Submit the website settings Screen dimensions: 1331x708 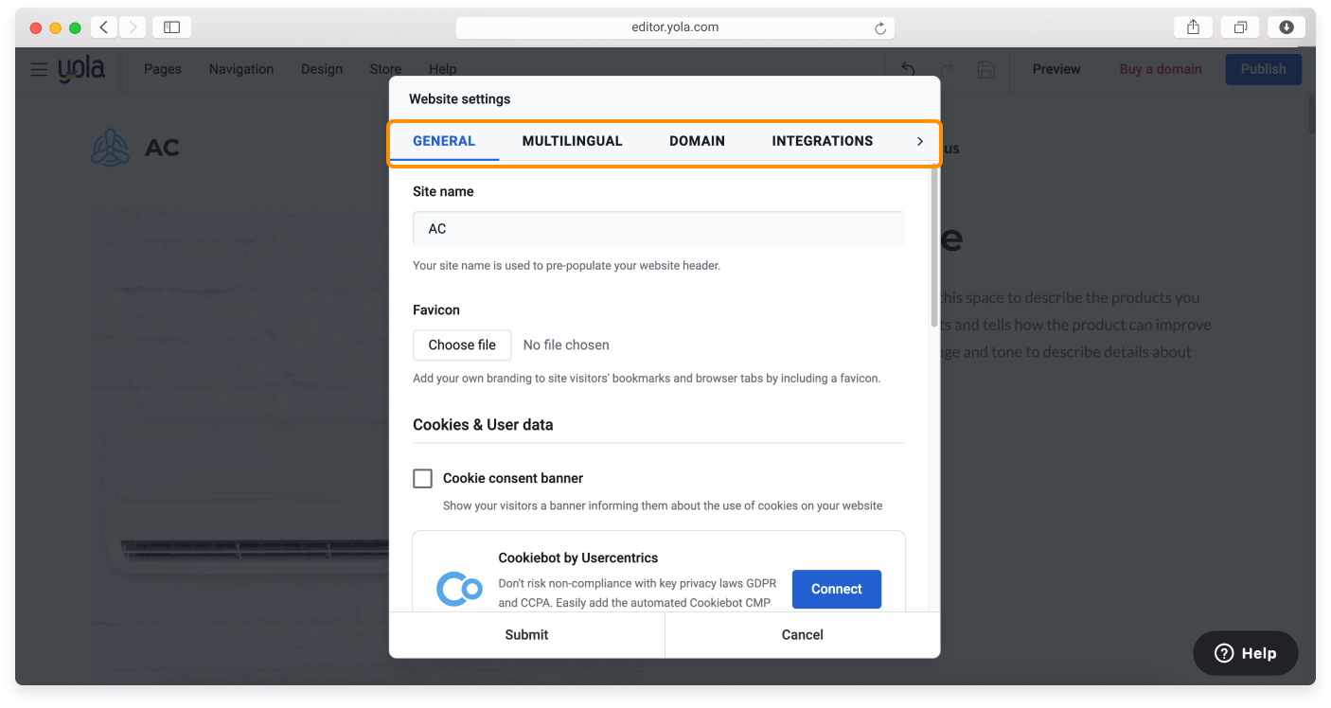tap(526, 635)
